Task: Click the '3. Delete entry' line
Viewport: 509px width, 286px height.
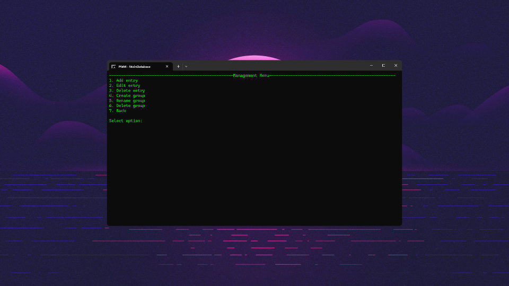Action: (127, 91)
